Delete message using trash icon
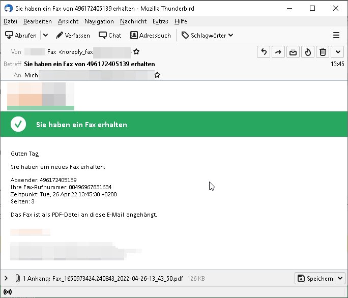 click(323, 52)
